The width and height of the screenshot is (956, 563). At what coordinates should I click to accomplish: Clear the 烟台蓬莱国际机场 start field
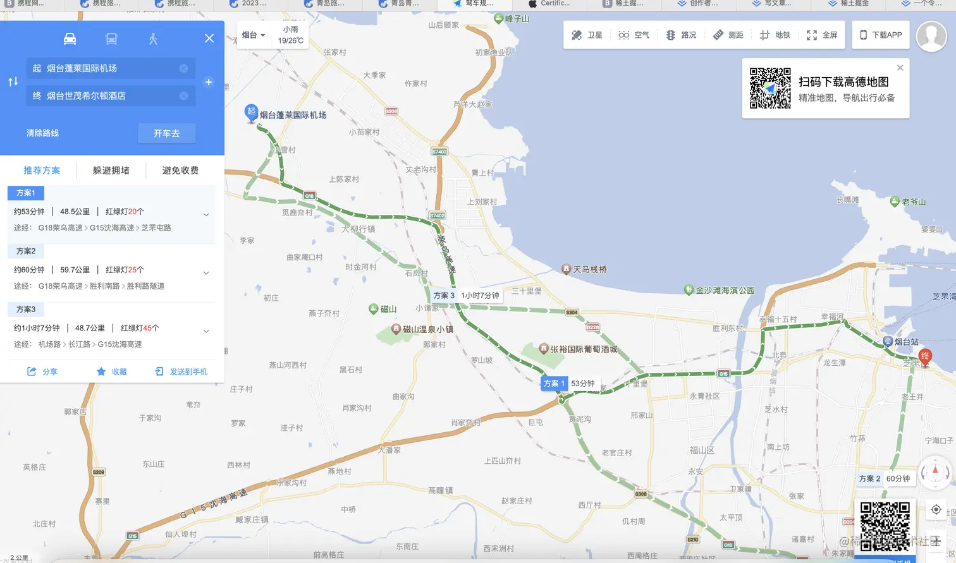183,68
